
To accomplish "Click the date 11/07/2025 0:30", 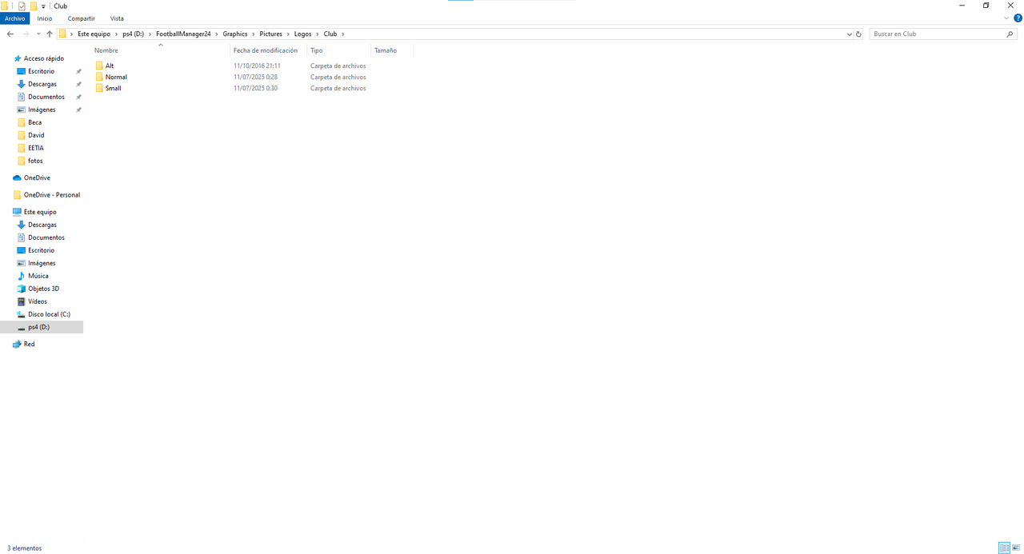I will (x=255, y=88).
